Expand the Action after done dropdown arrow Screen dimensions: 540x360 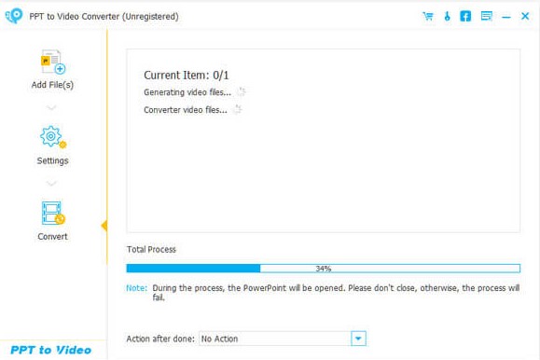pos(358,339)
